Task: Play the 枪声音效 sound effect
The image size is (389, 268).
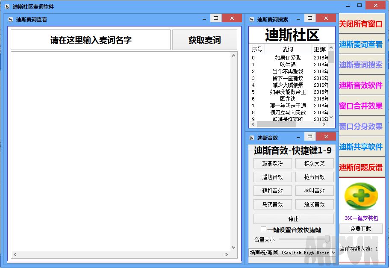Action: pos(314,177)
